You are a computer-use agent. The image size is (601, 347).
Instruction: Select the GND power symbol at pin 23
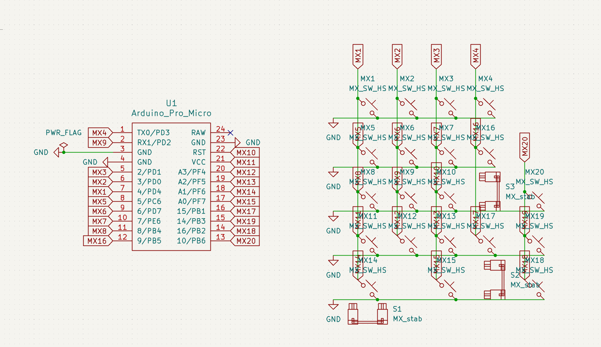point(238,142)
